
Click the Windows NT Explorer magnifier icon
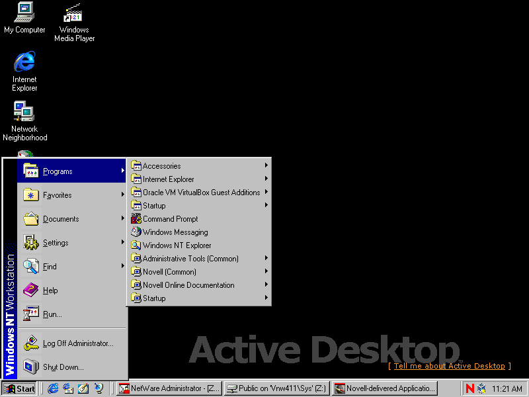click(136, 245)
